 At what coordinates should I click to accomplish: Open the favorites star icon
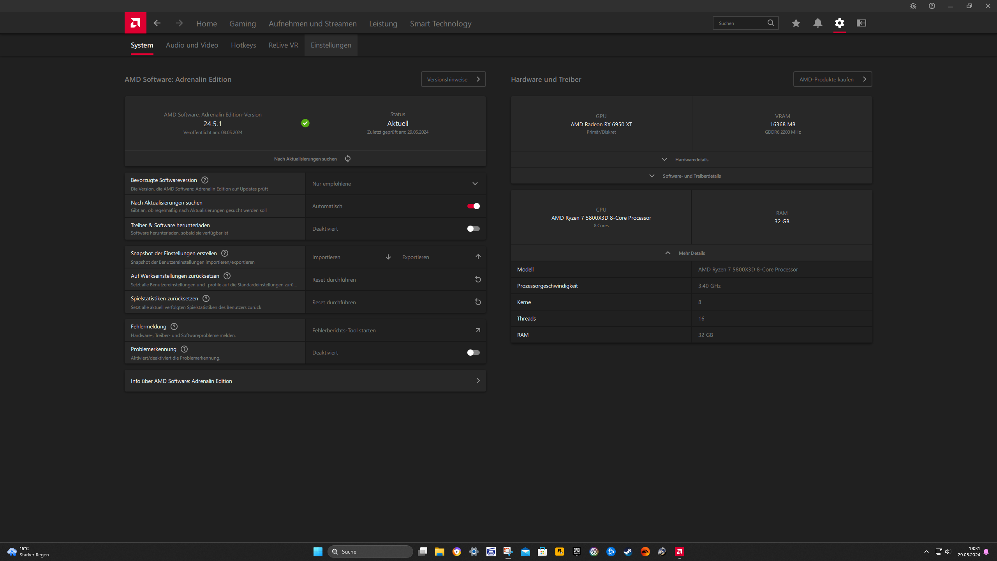(796, 23)
